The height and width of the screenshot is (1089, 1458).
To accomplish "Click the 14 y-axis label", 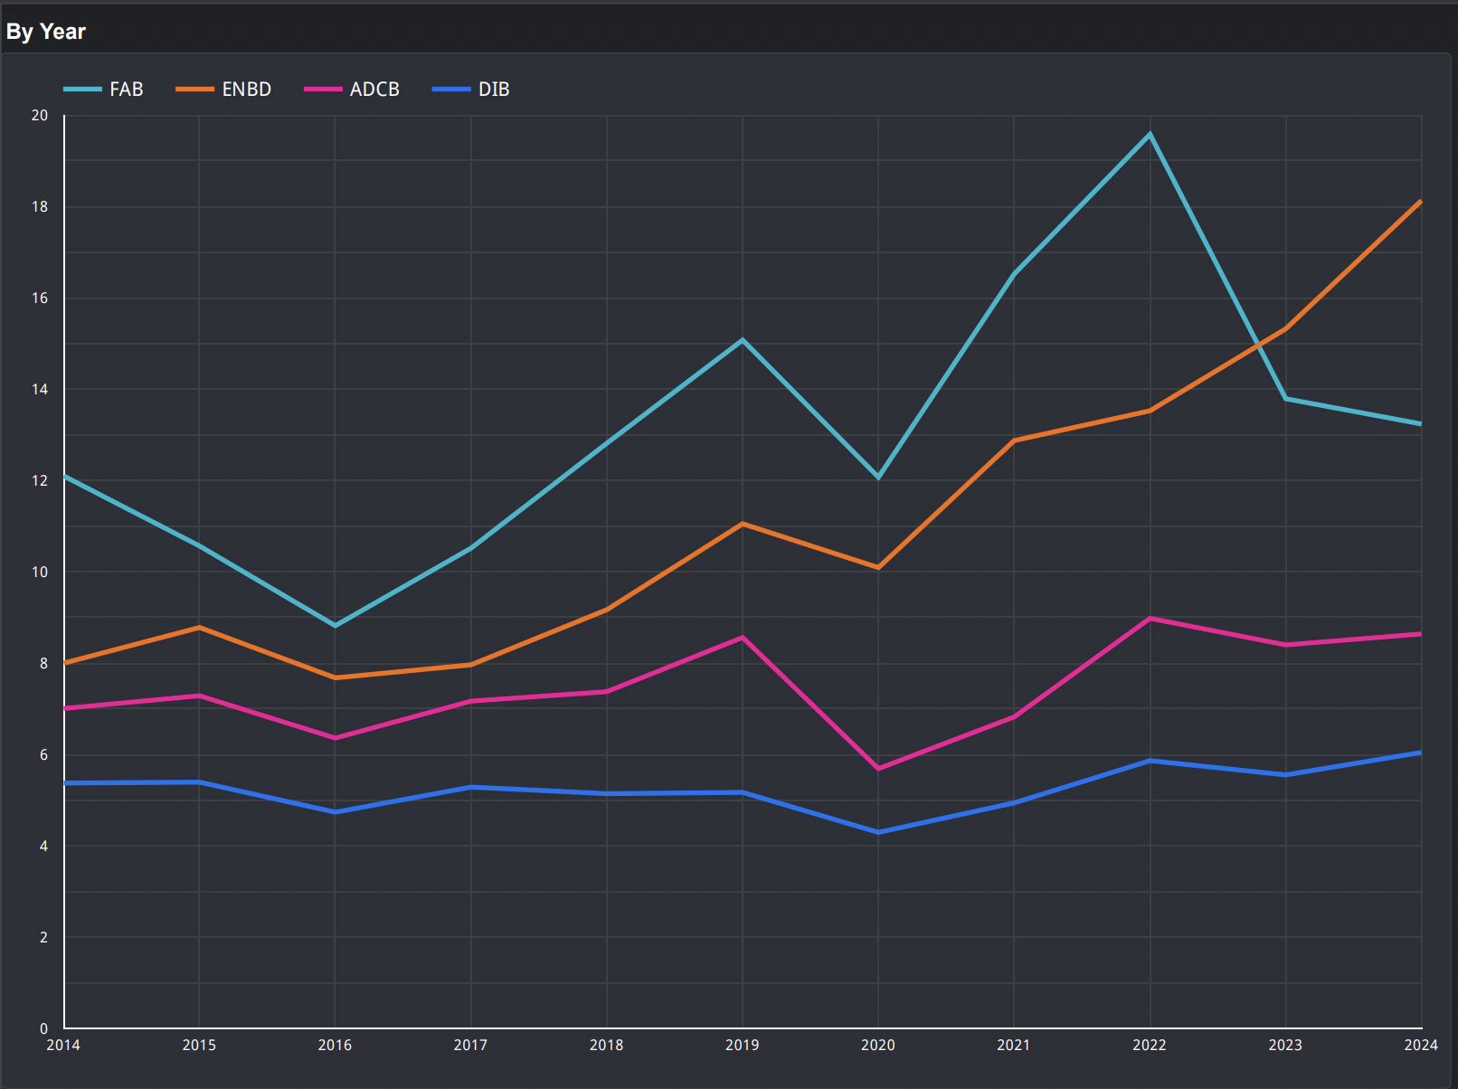I will (x=40, y=390).
